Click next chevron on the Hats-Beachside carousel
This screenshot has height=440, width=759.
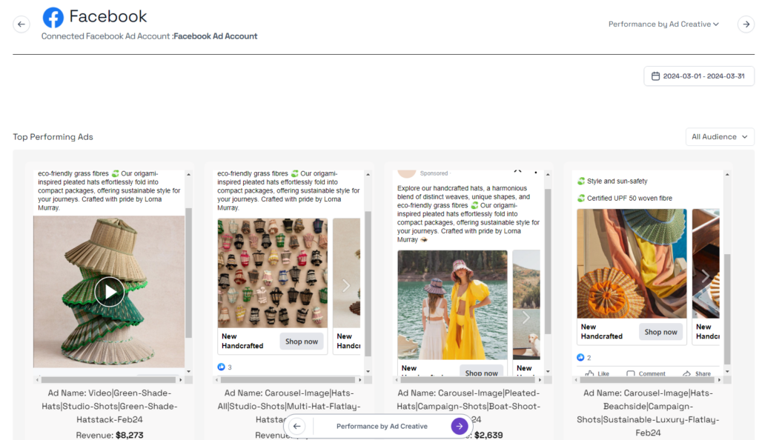point(706,276)
